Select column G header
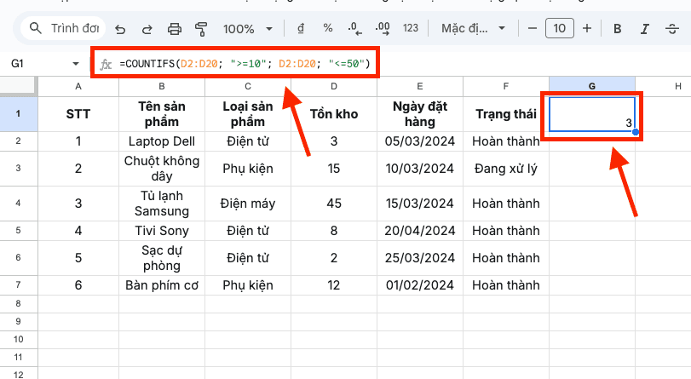691x379 pixels. point(592,86)
